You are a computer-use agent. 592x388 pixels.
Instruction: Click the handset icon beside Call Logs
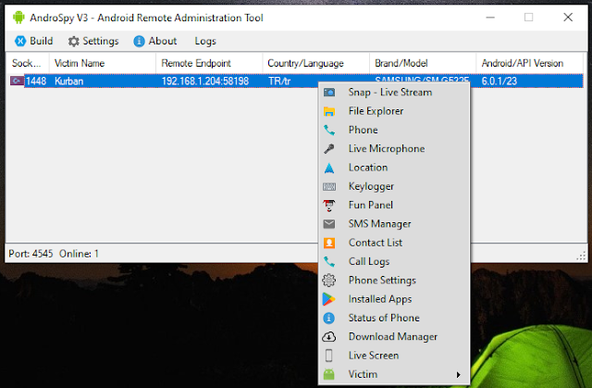tap(329, 261)
